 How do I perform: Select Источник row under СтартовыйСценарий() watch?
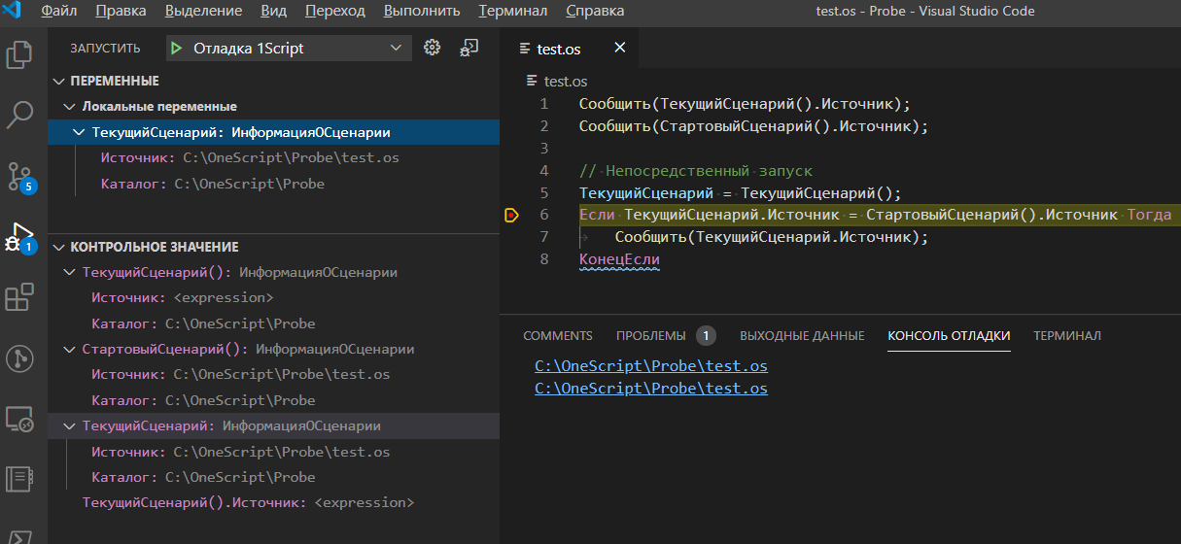(x=273, y=374)
